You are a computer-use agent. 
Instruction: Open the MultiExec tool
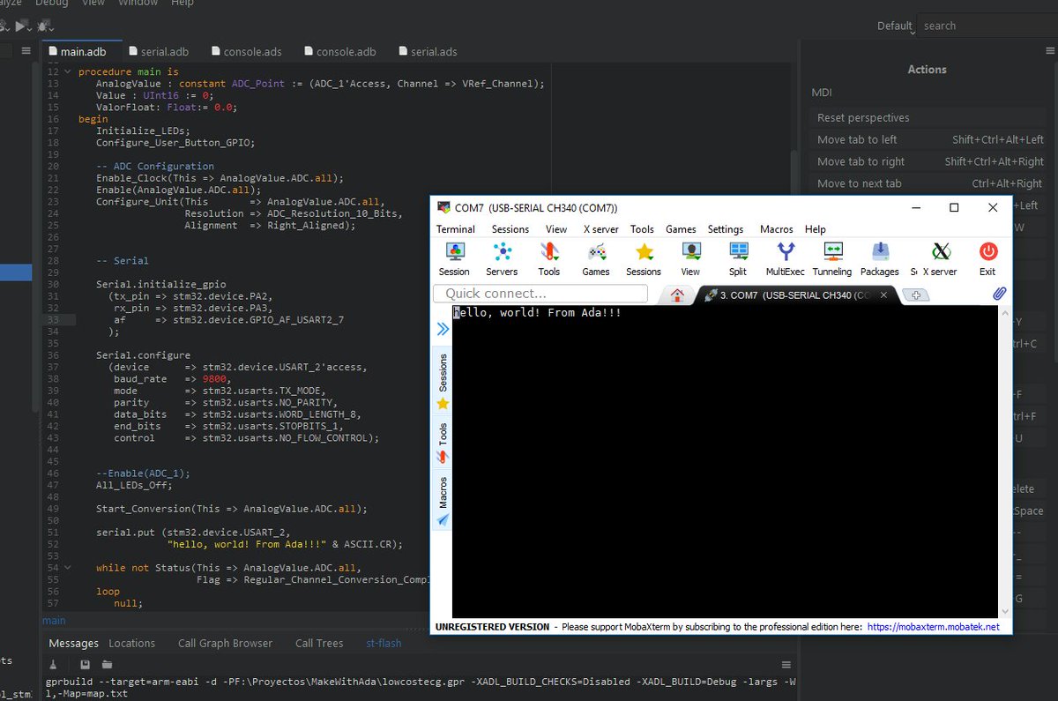point(785,257)
